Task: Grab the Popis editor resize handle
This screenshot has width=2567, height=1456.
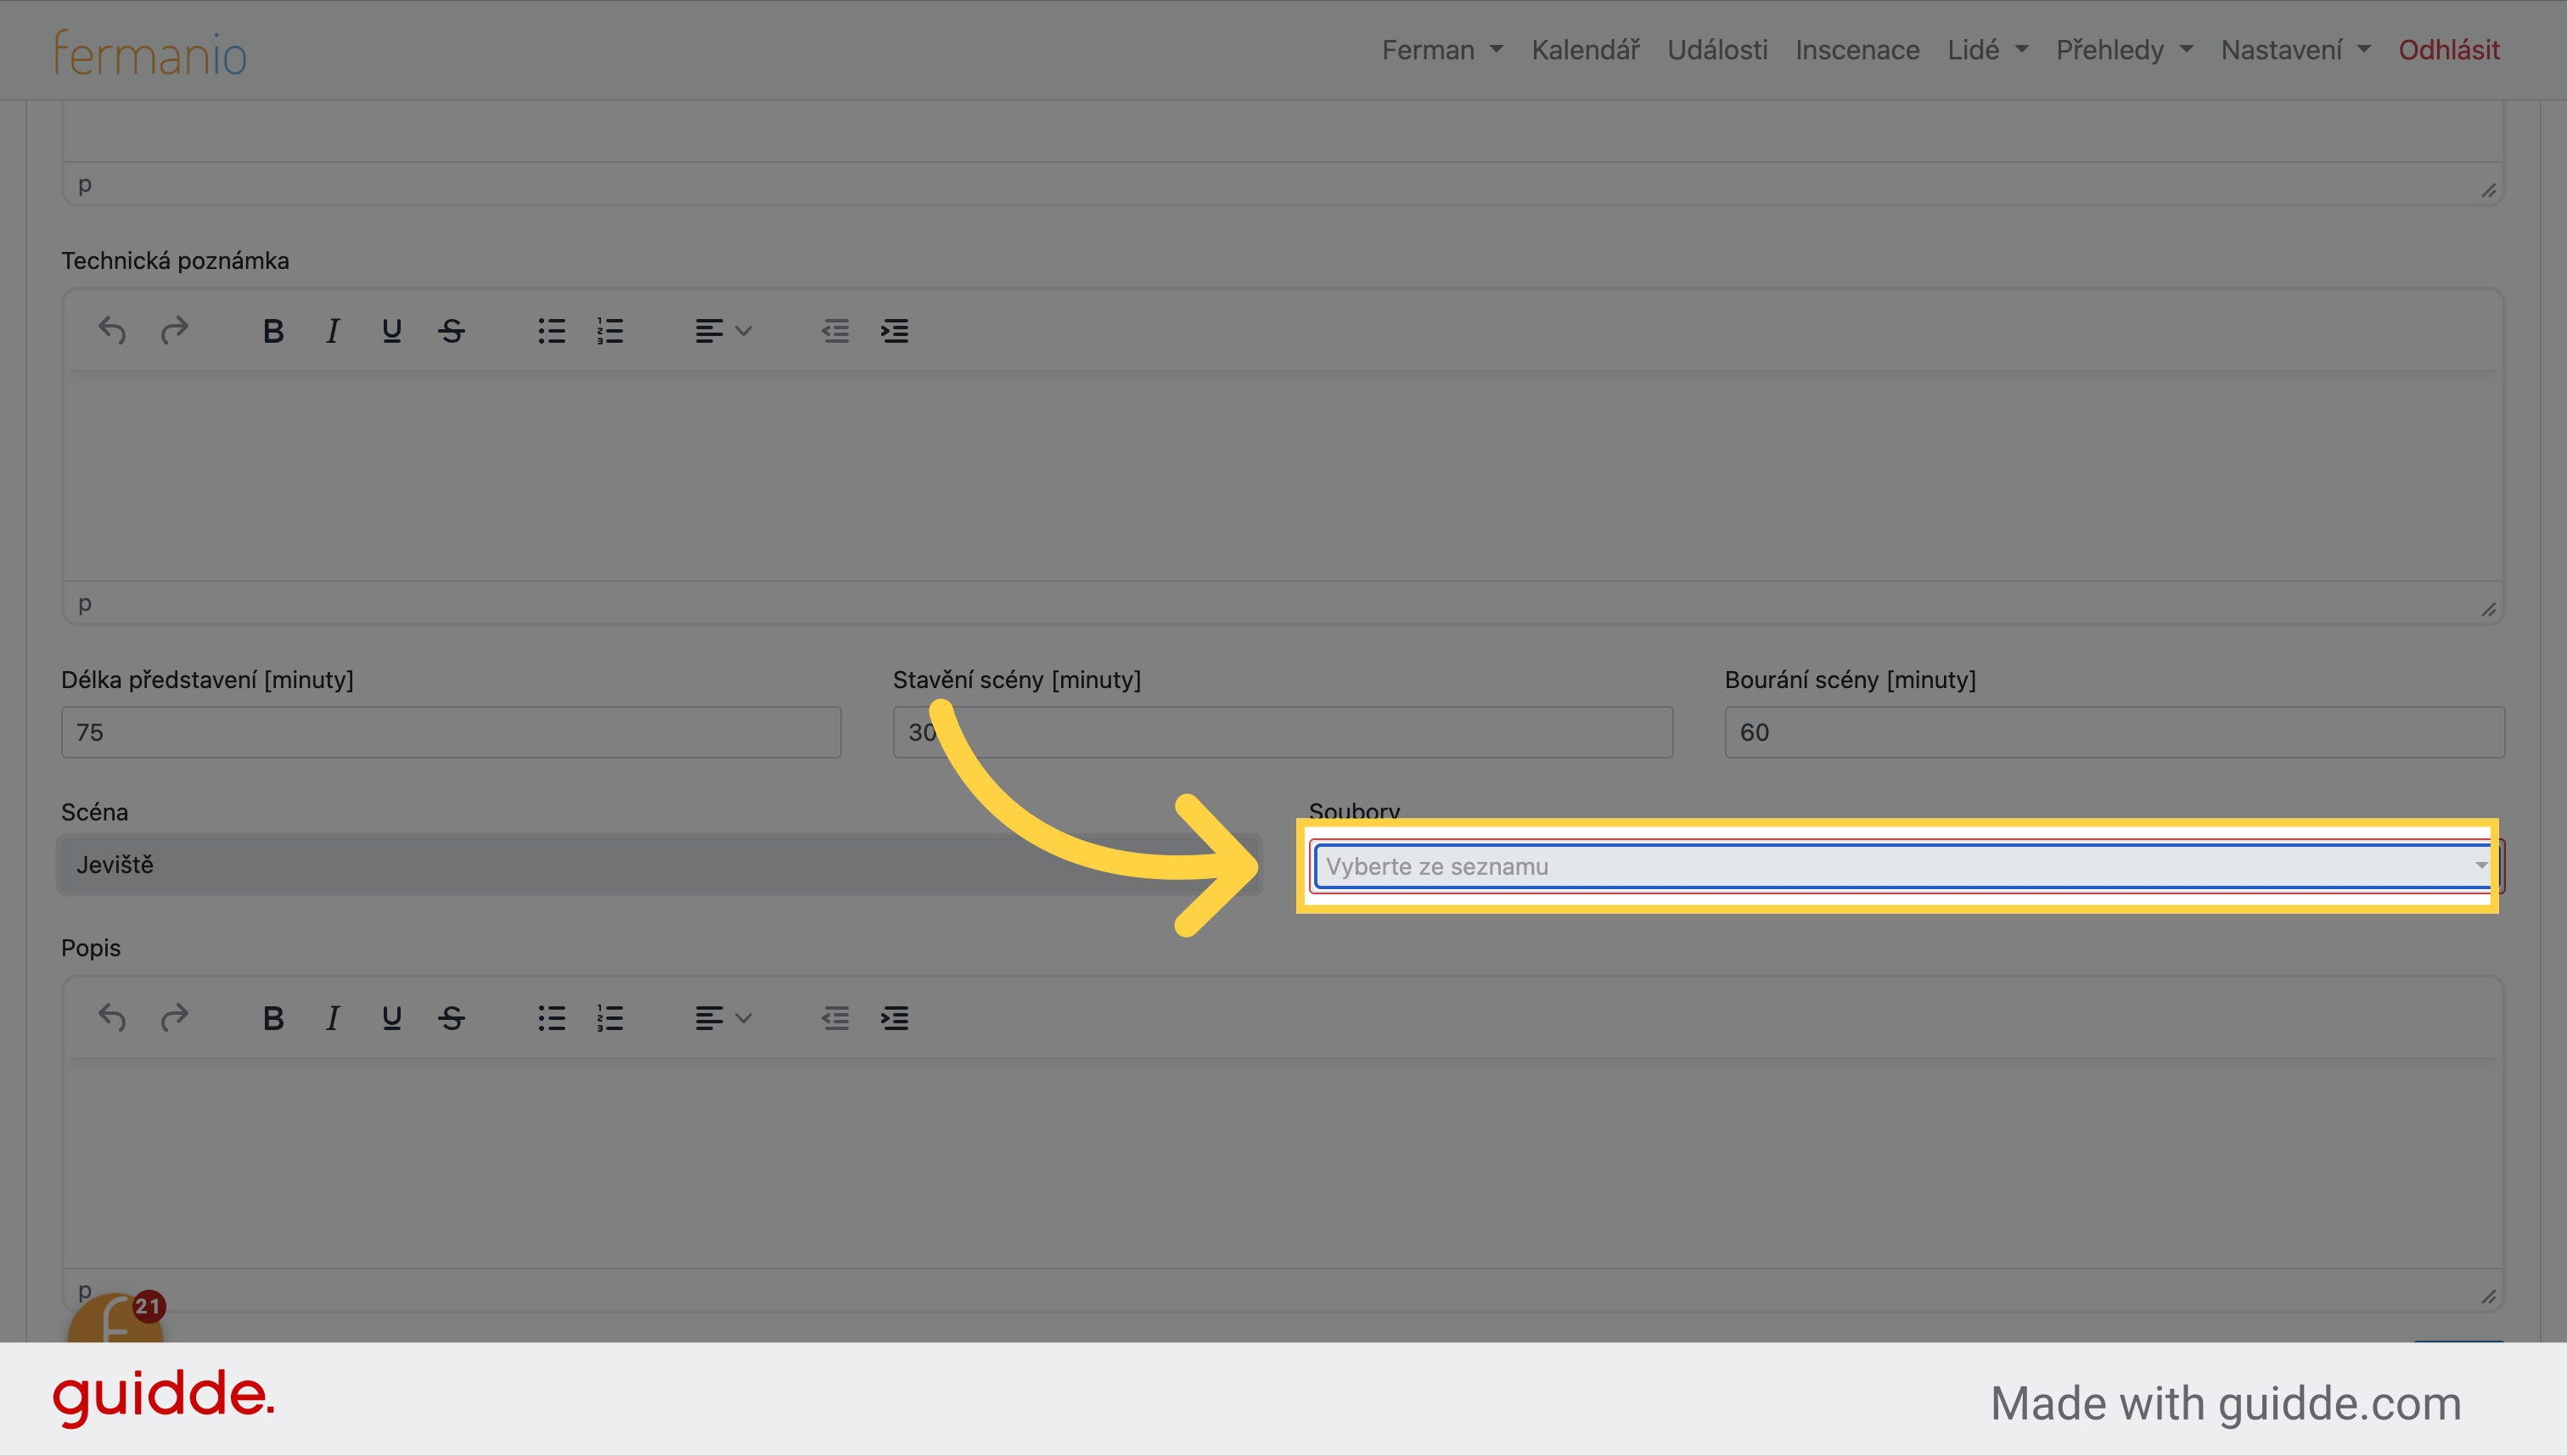Action: click(x=2488, y=1296)
